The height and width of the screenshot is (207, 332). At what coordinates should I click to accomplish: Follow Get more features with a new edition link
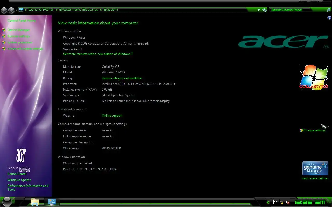[x=98, y=54]
